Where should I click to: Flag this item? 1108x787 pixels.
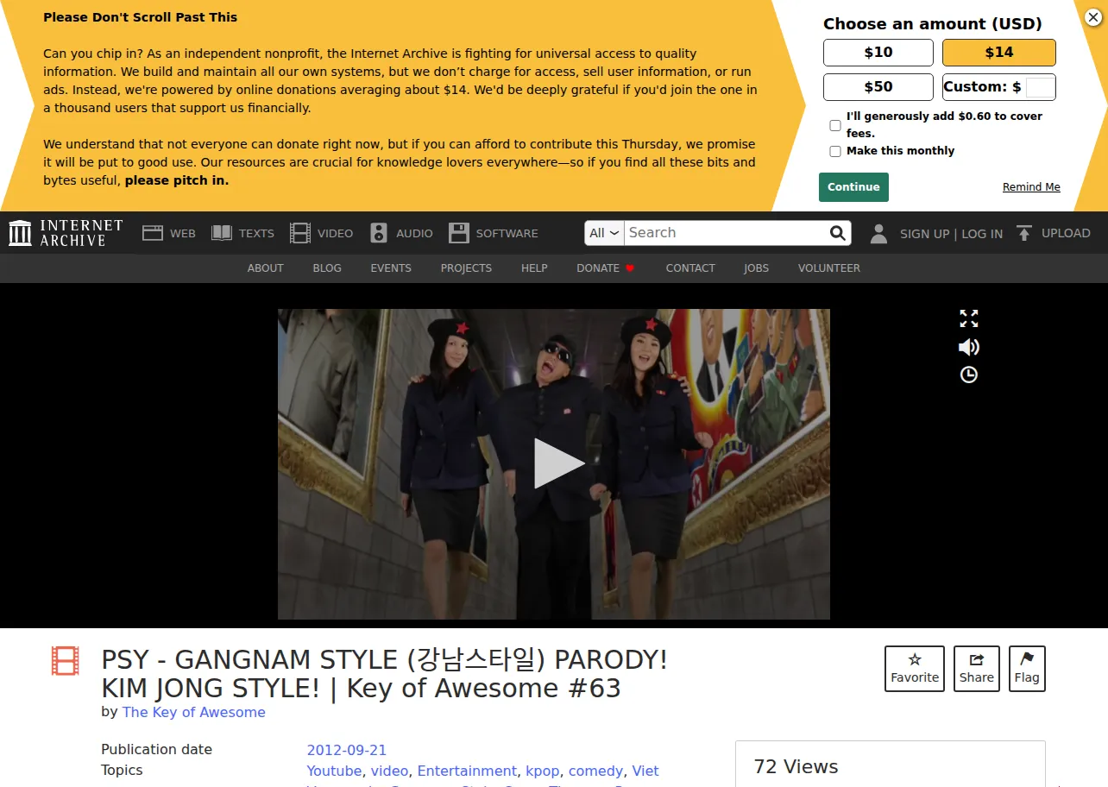[x=1027, y=669]
